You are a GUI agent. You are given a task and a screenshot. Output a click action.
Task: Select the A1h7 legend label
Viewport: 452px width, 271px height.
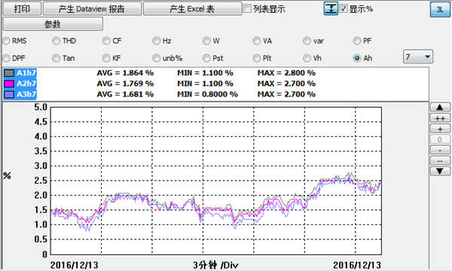coord(26,73)
